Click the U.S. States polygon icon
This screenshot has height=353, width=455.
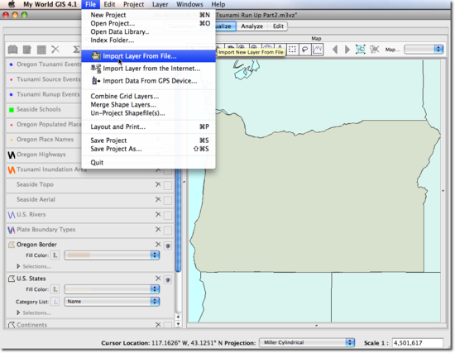12,279
